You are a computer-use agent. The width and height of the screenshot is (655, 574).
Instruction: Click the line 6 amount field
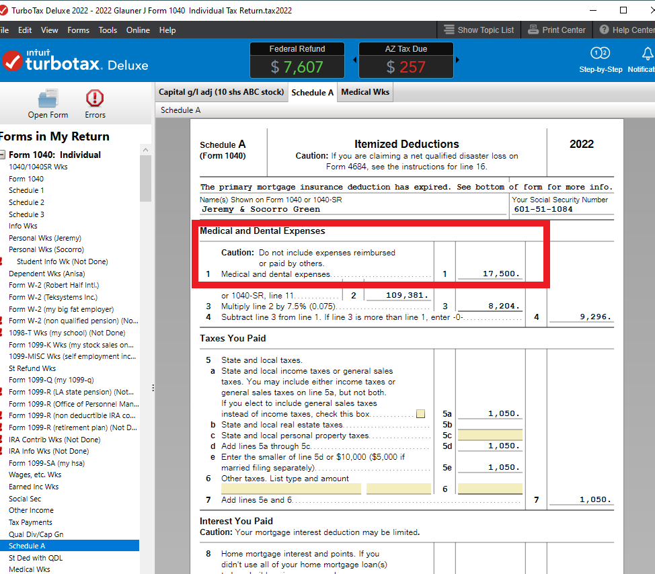[x=490, y=489]
